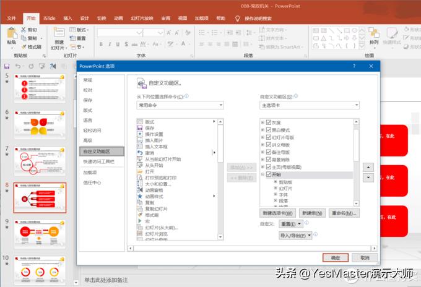Open the font name combo box in ribbon

point(120,33)
